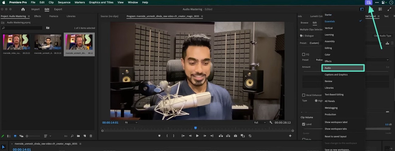Open the Full playback resolution dropdown
The image size is (395, 151).
(260, 122)
